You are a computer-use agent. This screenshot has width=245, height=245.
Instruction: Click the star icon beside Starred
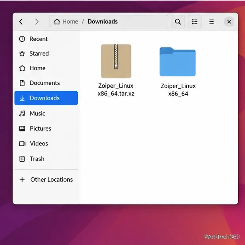click(22, 54)
